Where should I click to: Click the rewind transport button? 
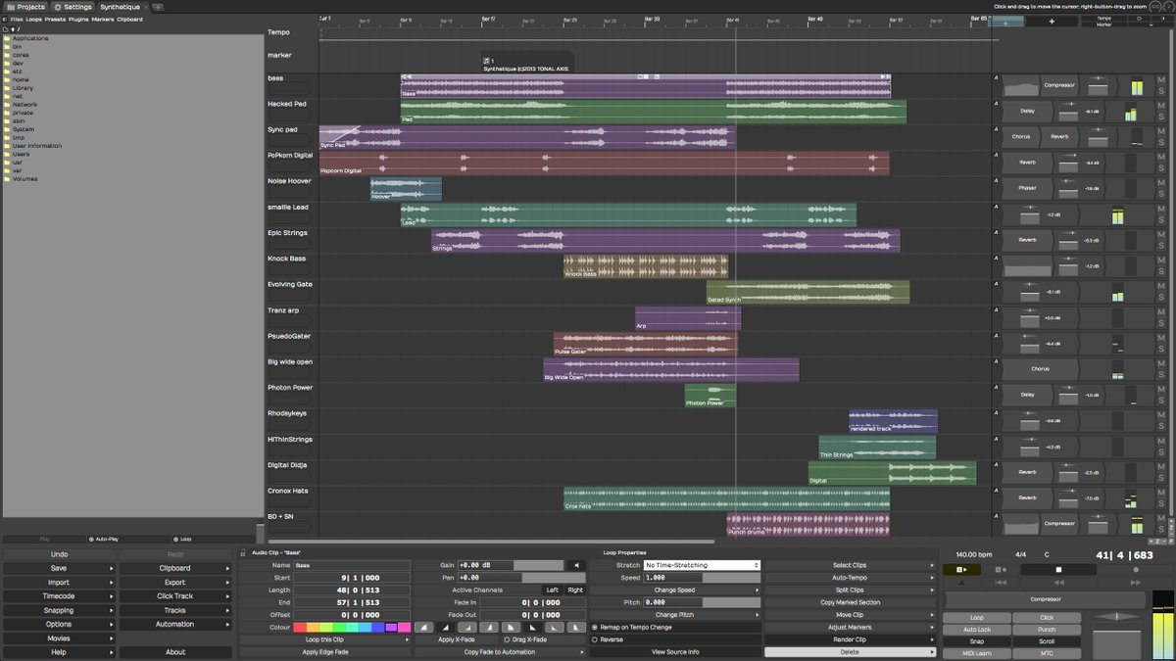tap(1058, 583)
